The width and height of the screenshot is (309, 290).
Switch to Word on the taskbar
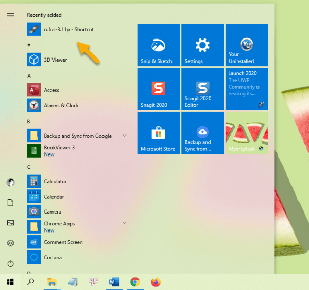(x=114, y=282)
